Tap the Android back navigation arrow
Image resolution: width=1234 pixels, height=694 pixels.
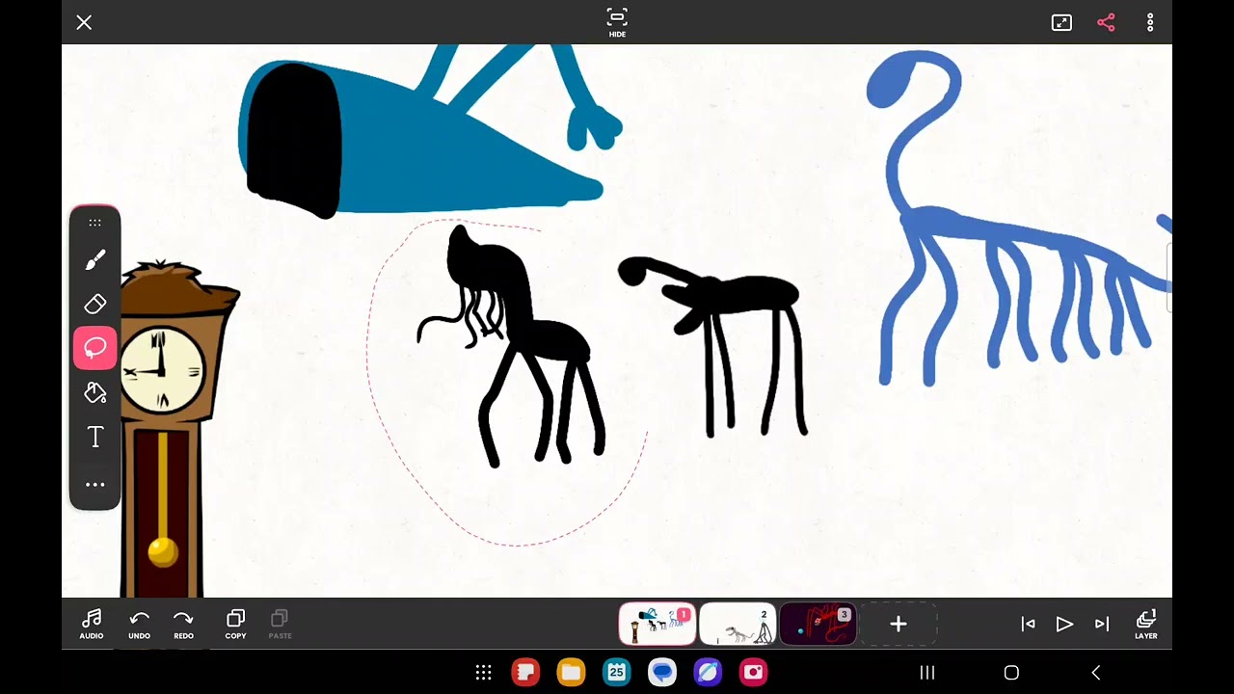(x=1095, y=672)
